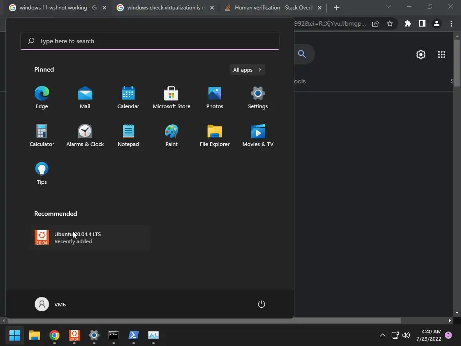This screenshot has height=346, width=461.
Task: Expand All apps list
Action: (247, 70)
